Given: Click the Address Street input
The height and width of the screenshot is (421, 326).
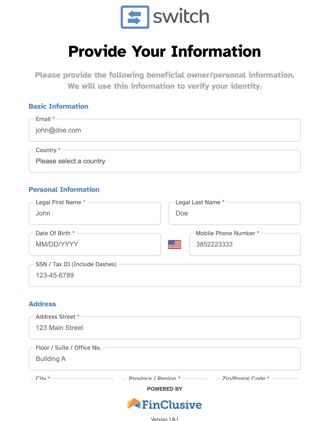Looking at the screenshot, I should pyautogui.click(x=165, y=328).
